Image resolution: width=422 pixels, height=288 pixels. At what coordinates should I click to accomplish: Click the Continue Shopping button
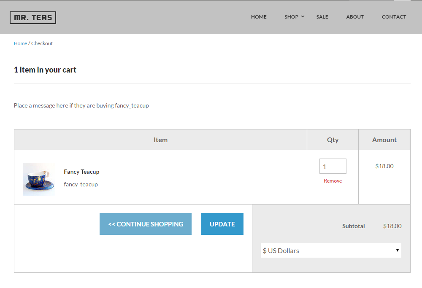click(146, 224)
